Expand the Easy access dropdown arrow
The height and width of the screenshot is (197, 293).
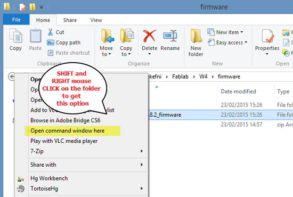click(246, 42)
